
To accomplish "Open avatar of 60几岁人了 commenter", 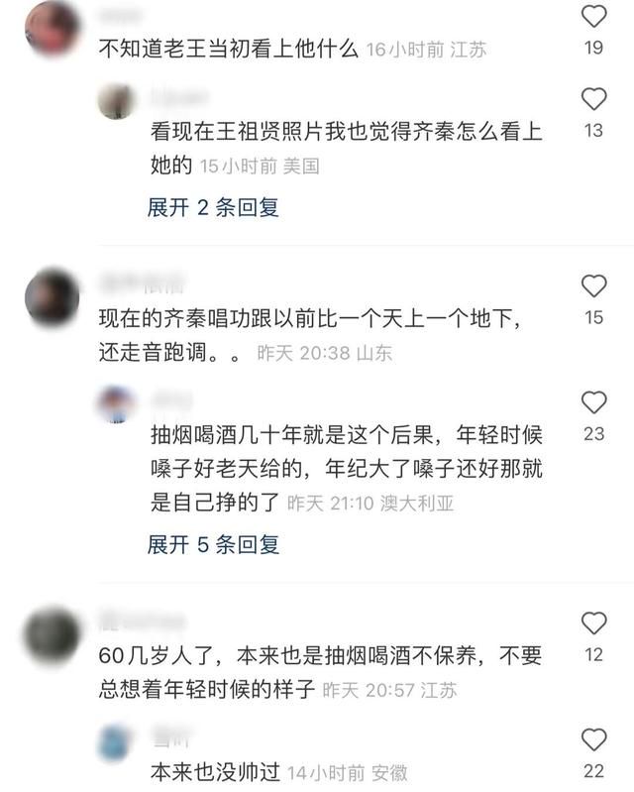I will coord(53,635).
